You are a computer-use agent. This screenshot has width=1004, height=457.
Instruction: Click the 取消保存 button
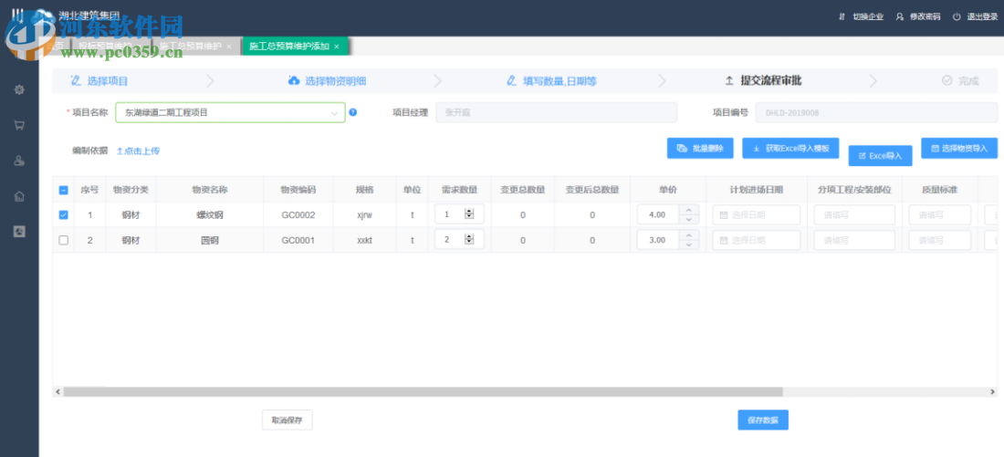(x=287, y=420)
